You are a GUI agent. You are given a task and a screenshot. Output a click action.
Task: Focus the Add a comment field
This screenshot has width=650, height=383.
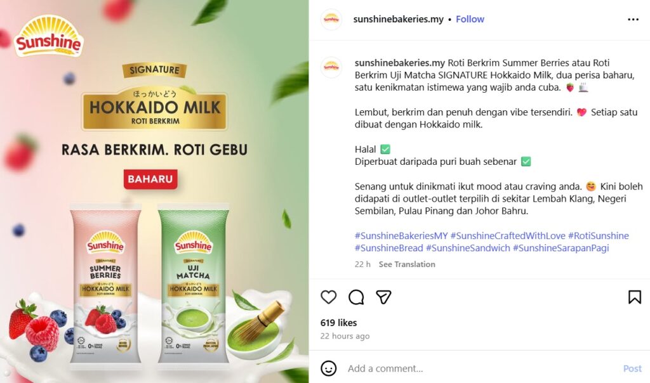tap(481, 368)
